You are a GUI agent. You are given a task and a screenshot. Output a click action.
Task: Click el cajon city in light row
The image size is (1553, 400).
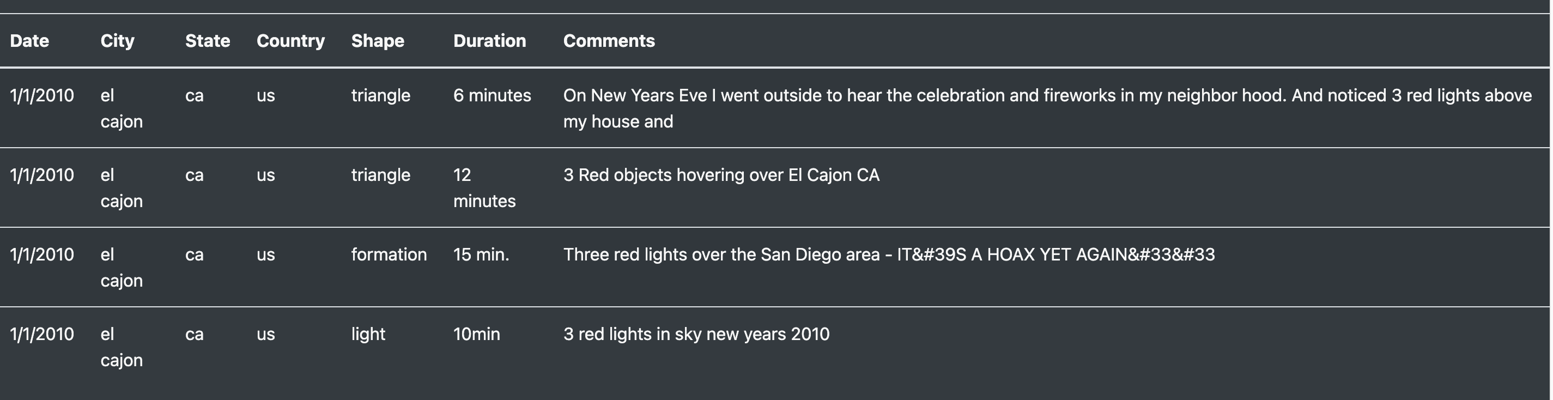(x=121, y=347)
